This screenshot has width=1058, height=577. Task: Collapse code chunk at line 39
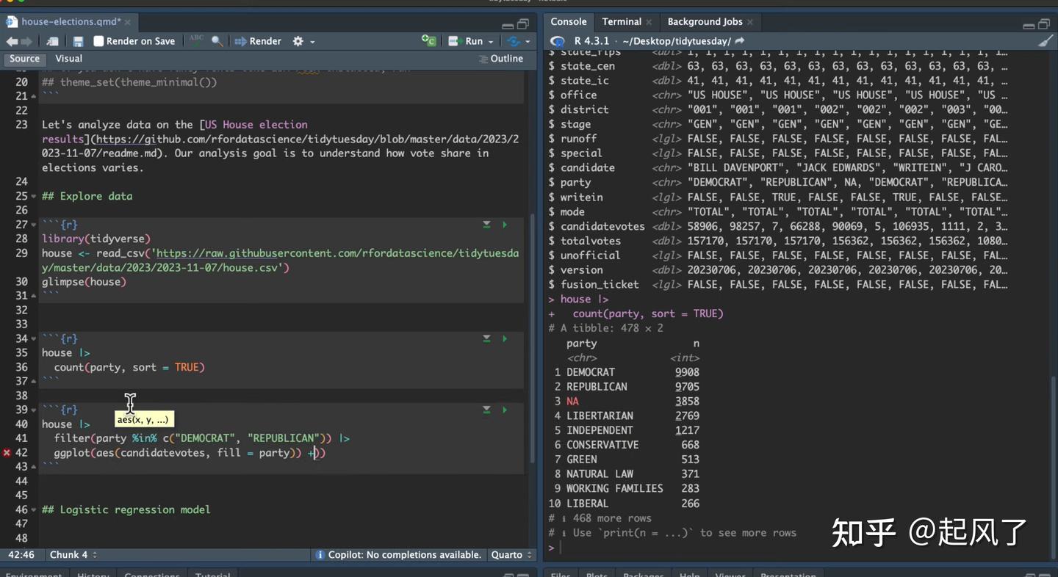pyautogui.click(x=33, y=410)
